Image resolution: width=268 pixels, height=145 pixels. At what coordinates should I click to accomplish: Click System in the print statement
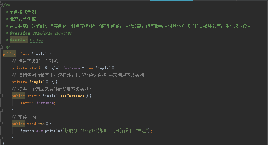coord(27,131)
